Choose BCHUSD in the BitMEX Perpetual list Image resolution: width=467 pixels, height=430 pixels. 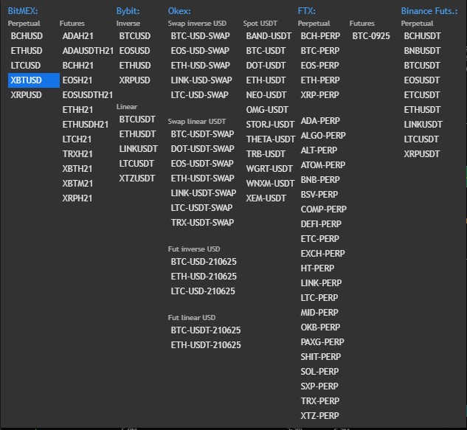27,36
